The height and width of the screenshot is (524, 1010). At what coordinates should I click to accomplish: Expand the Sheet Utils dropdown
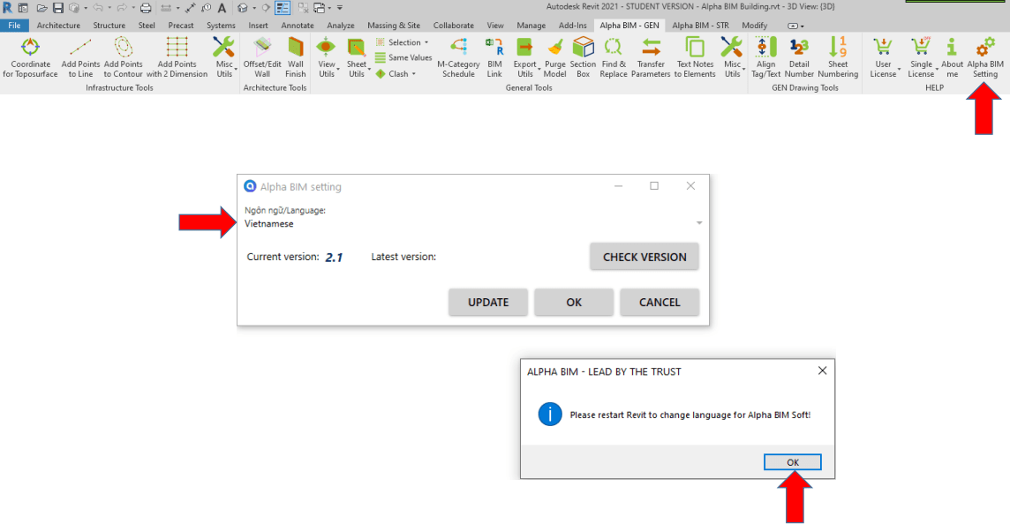click(x=357, y=57)
